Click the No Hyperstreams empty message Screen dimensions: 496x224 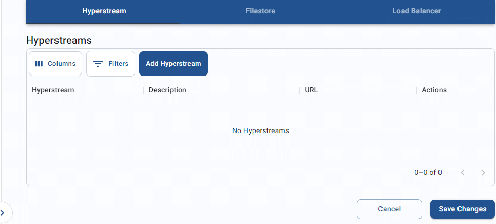point(260,130)
